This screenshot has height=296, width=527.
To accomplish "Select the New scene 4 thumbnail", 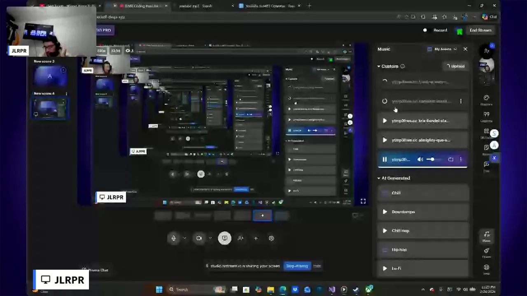I will coord(50,108).
